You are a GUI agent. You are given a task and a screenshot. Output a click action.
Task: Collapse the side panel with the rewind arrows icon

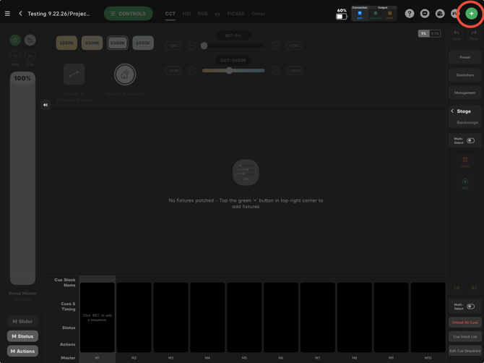tap(46, 105)
